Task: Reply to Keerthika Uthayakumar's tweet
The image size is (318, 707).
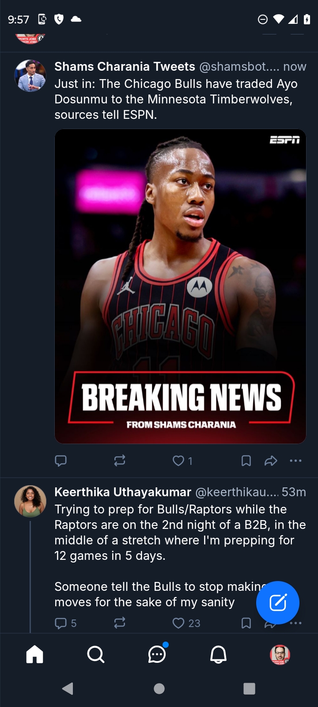Action: click(61, 623)
